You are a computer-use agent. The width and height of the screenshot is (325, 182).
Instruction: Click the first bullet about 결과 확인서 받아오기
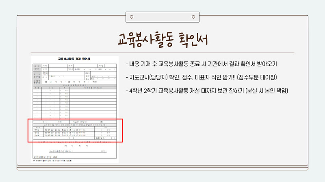201,64
